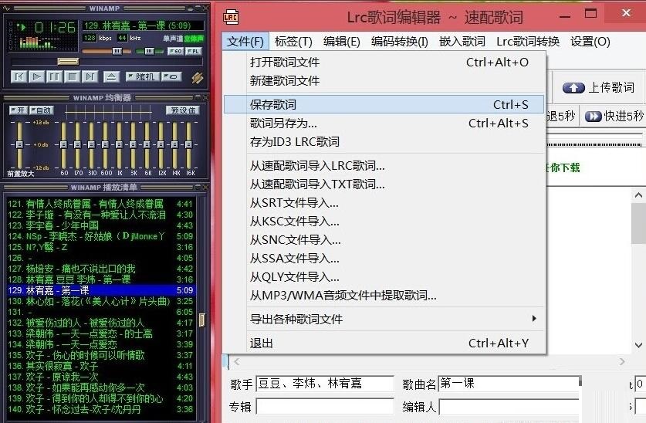Screen dimensions: 646x423
Task: Select playlist track 123 李宇春 - 少年中国
Action: click(x=100, y=225)
